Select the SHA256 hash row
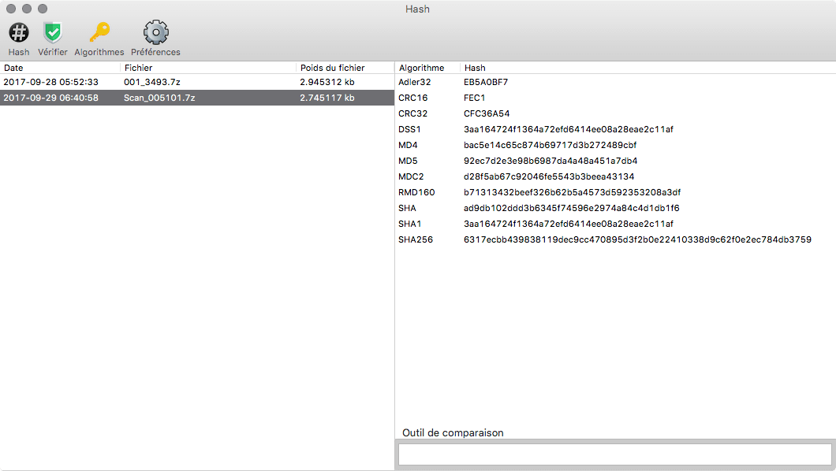836x471 pixels. [615, 239]
